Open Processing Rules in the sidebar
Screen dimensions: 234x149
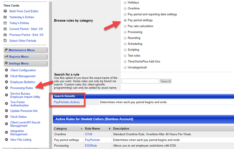[x=21, y=88]
